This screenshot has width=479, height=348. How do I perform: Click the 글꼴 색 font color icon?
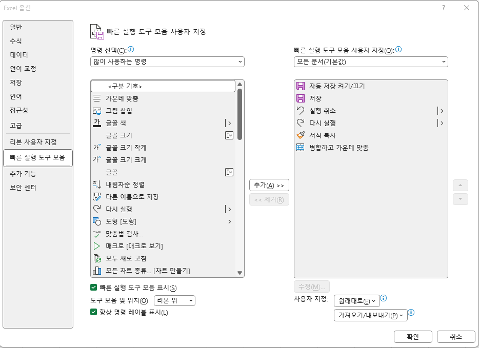coord(97,123)
